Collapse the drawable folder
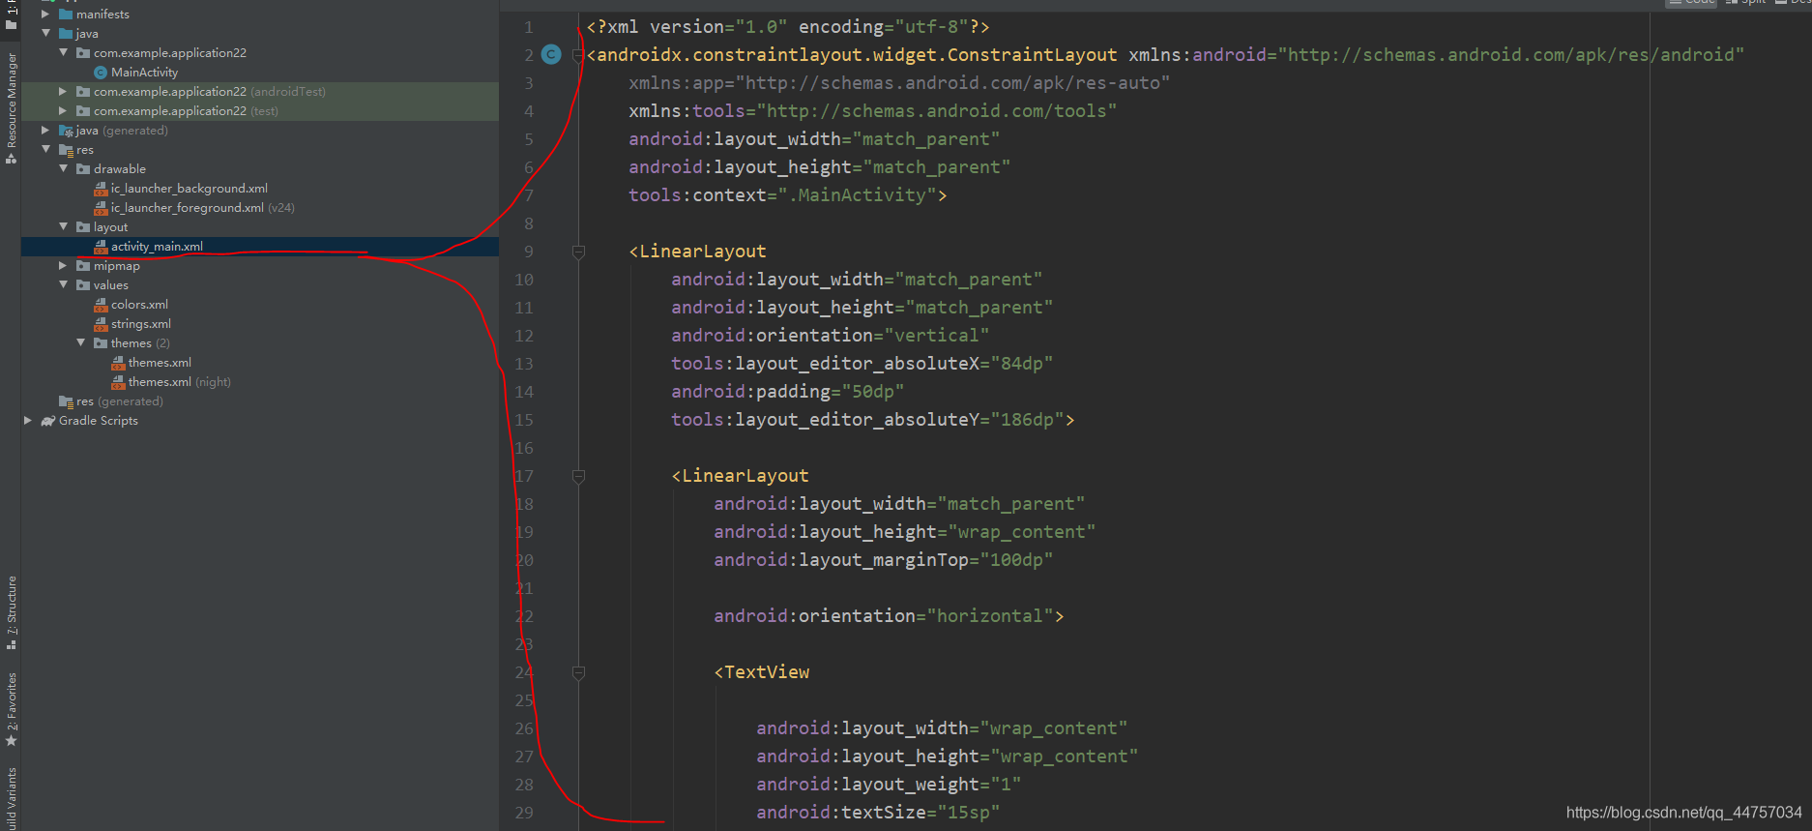 coord(63,168)
